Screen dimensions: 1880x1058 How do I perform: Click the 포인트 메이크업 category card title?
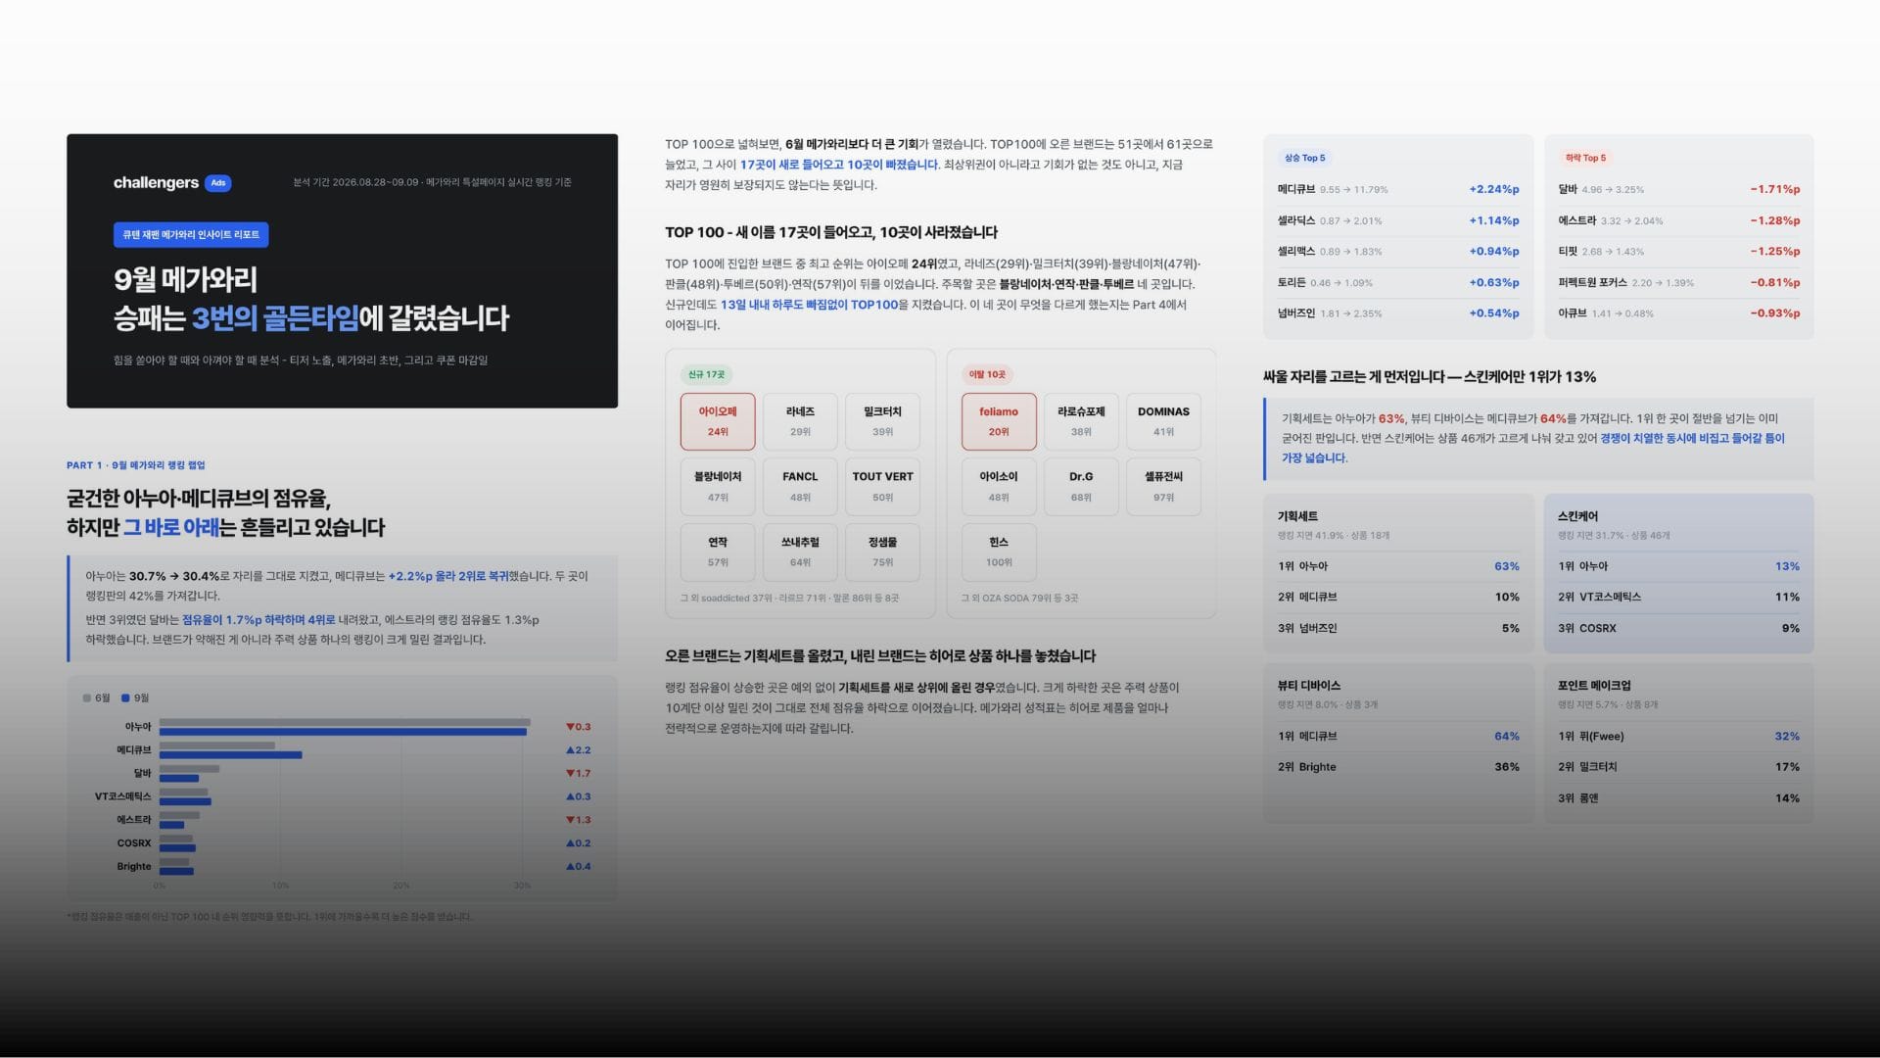[1594, 686]
